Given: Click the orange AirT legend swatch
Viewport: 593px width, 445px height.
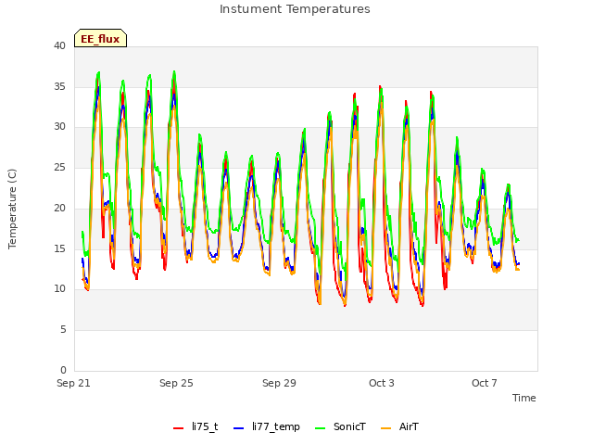Looking at the screenshot, I should pos(386,428).
